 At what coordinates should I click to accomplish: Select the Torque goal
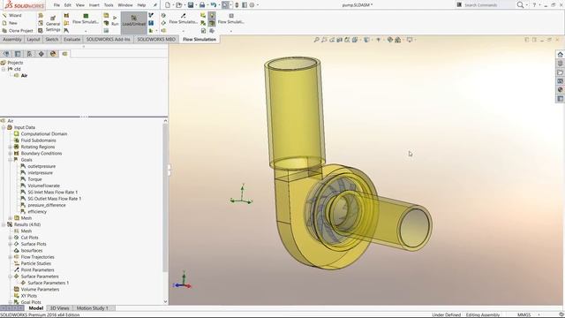[35, 179]
